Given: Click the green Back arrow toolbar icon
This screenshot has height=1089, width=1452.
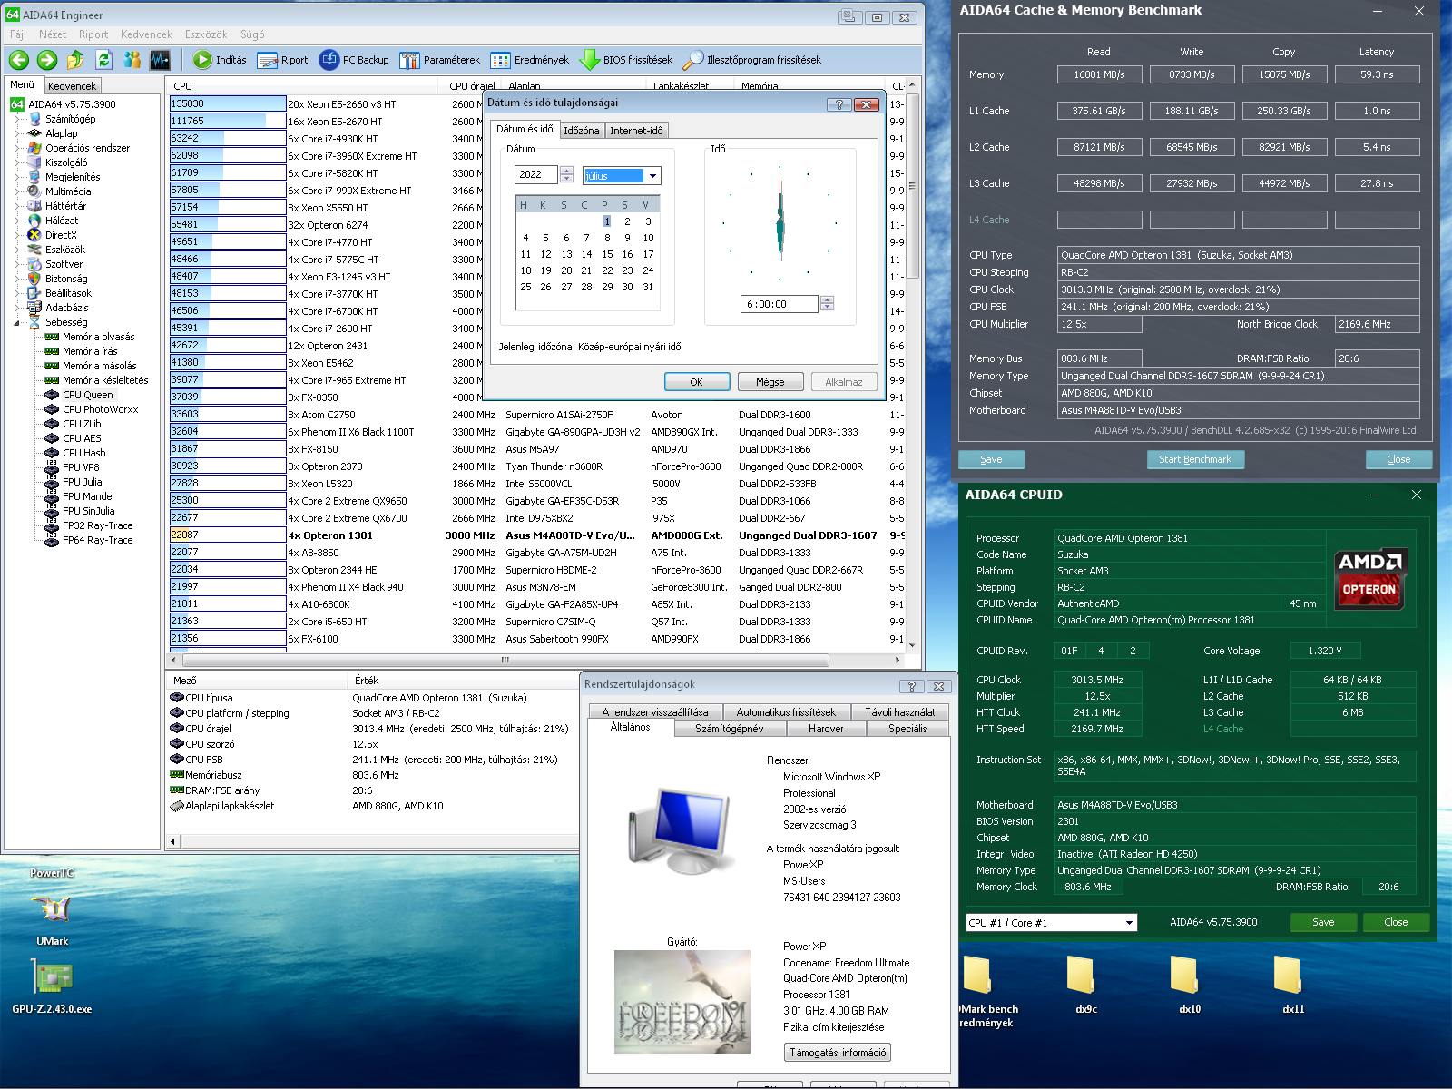Looking at the screenshot, I should click(x=19, y=60).
